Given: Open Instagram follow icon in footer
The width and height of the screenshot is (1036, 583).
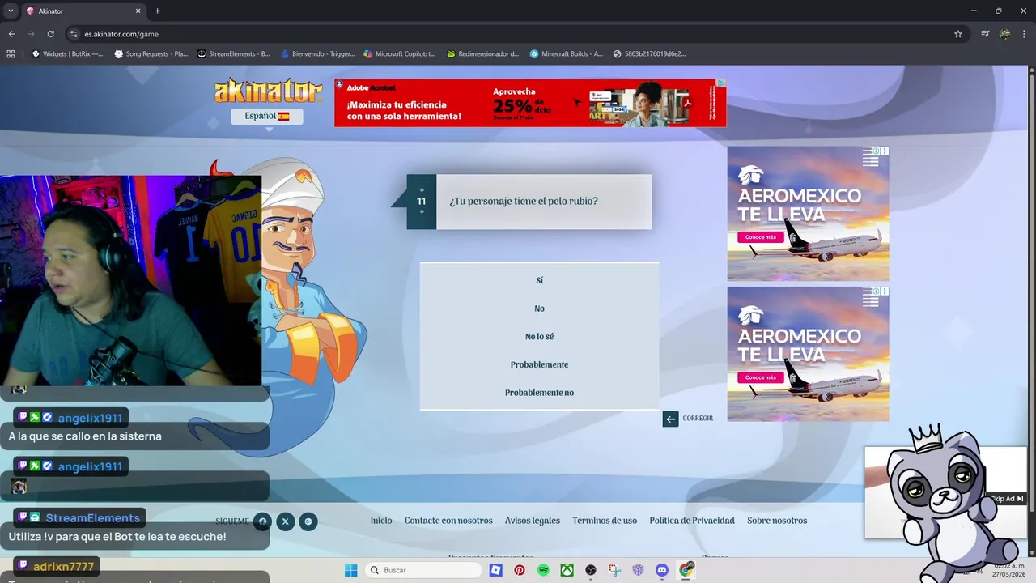Looking at the screenshot, I should click(x=308, y=521).
